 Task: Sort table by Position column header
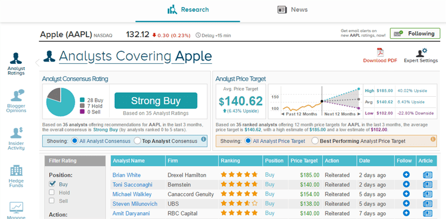tap(275, 161)
